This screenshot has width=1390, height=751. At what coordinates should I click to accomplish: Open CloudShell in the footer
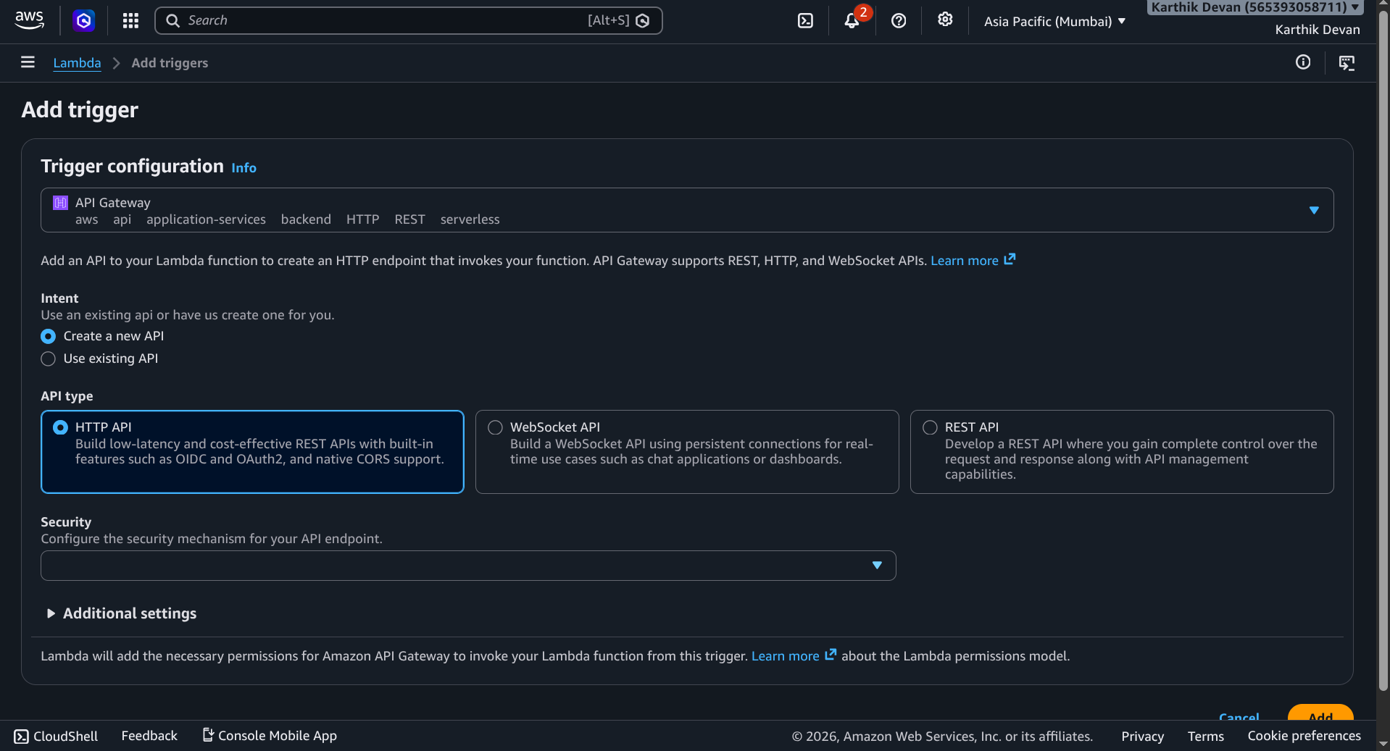[56, 736]
